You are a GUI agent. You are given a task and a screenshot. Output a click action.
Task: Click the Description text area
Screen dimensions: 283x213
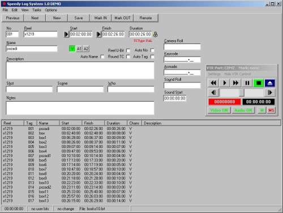coord(80,71)
